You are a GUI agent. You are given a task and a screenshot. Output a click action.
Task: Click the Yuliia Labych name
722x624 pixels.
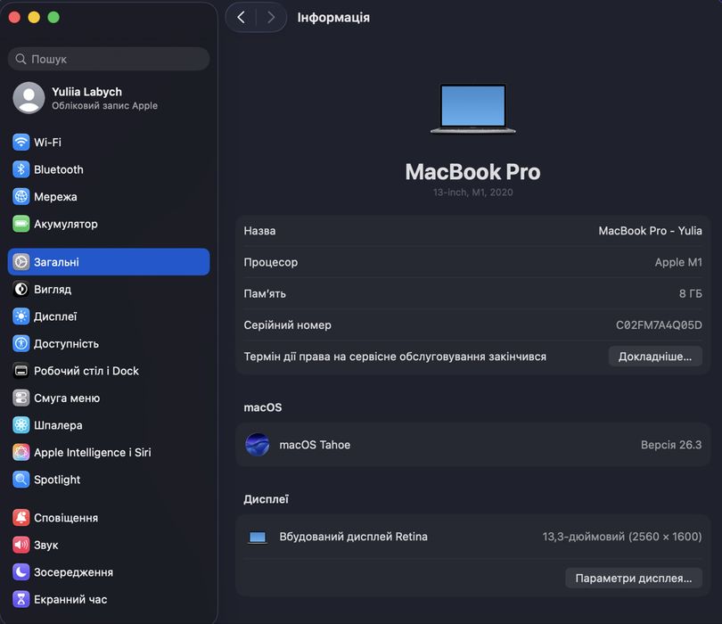pos(87,92)
